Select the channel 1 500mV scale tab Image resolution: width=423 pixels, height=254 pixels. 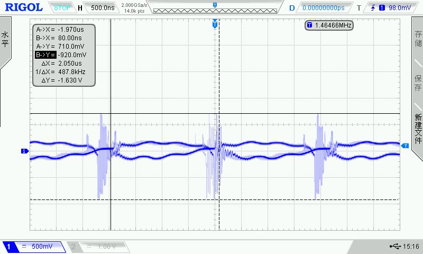(x=34, y=247)
